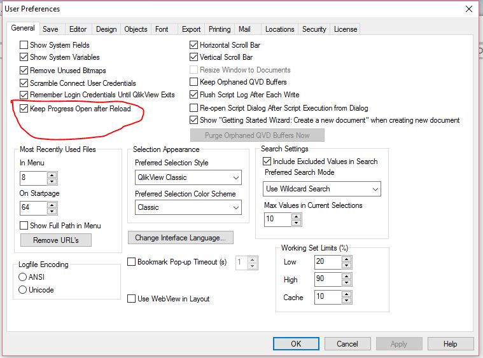
Task: Click the Working Set Low field
Action: pos(328,262)
